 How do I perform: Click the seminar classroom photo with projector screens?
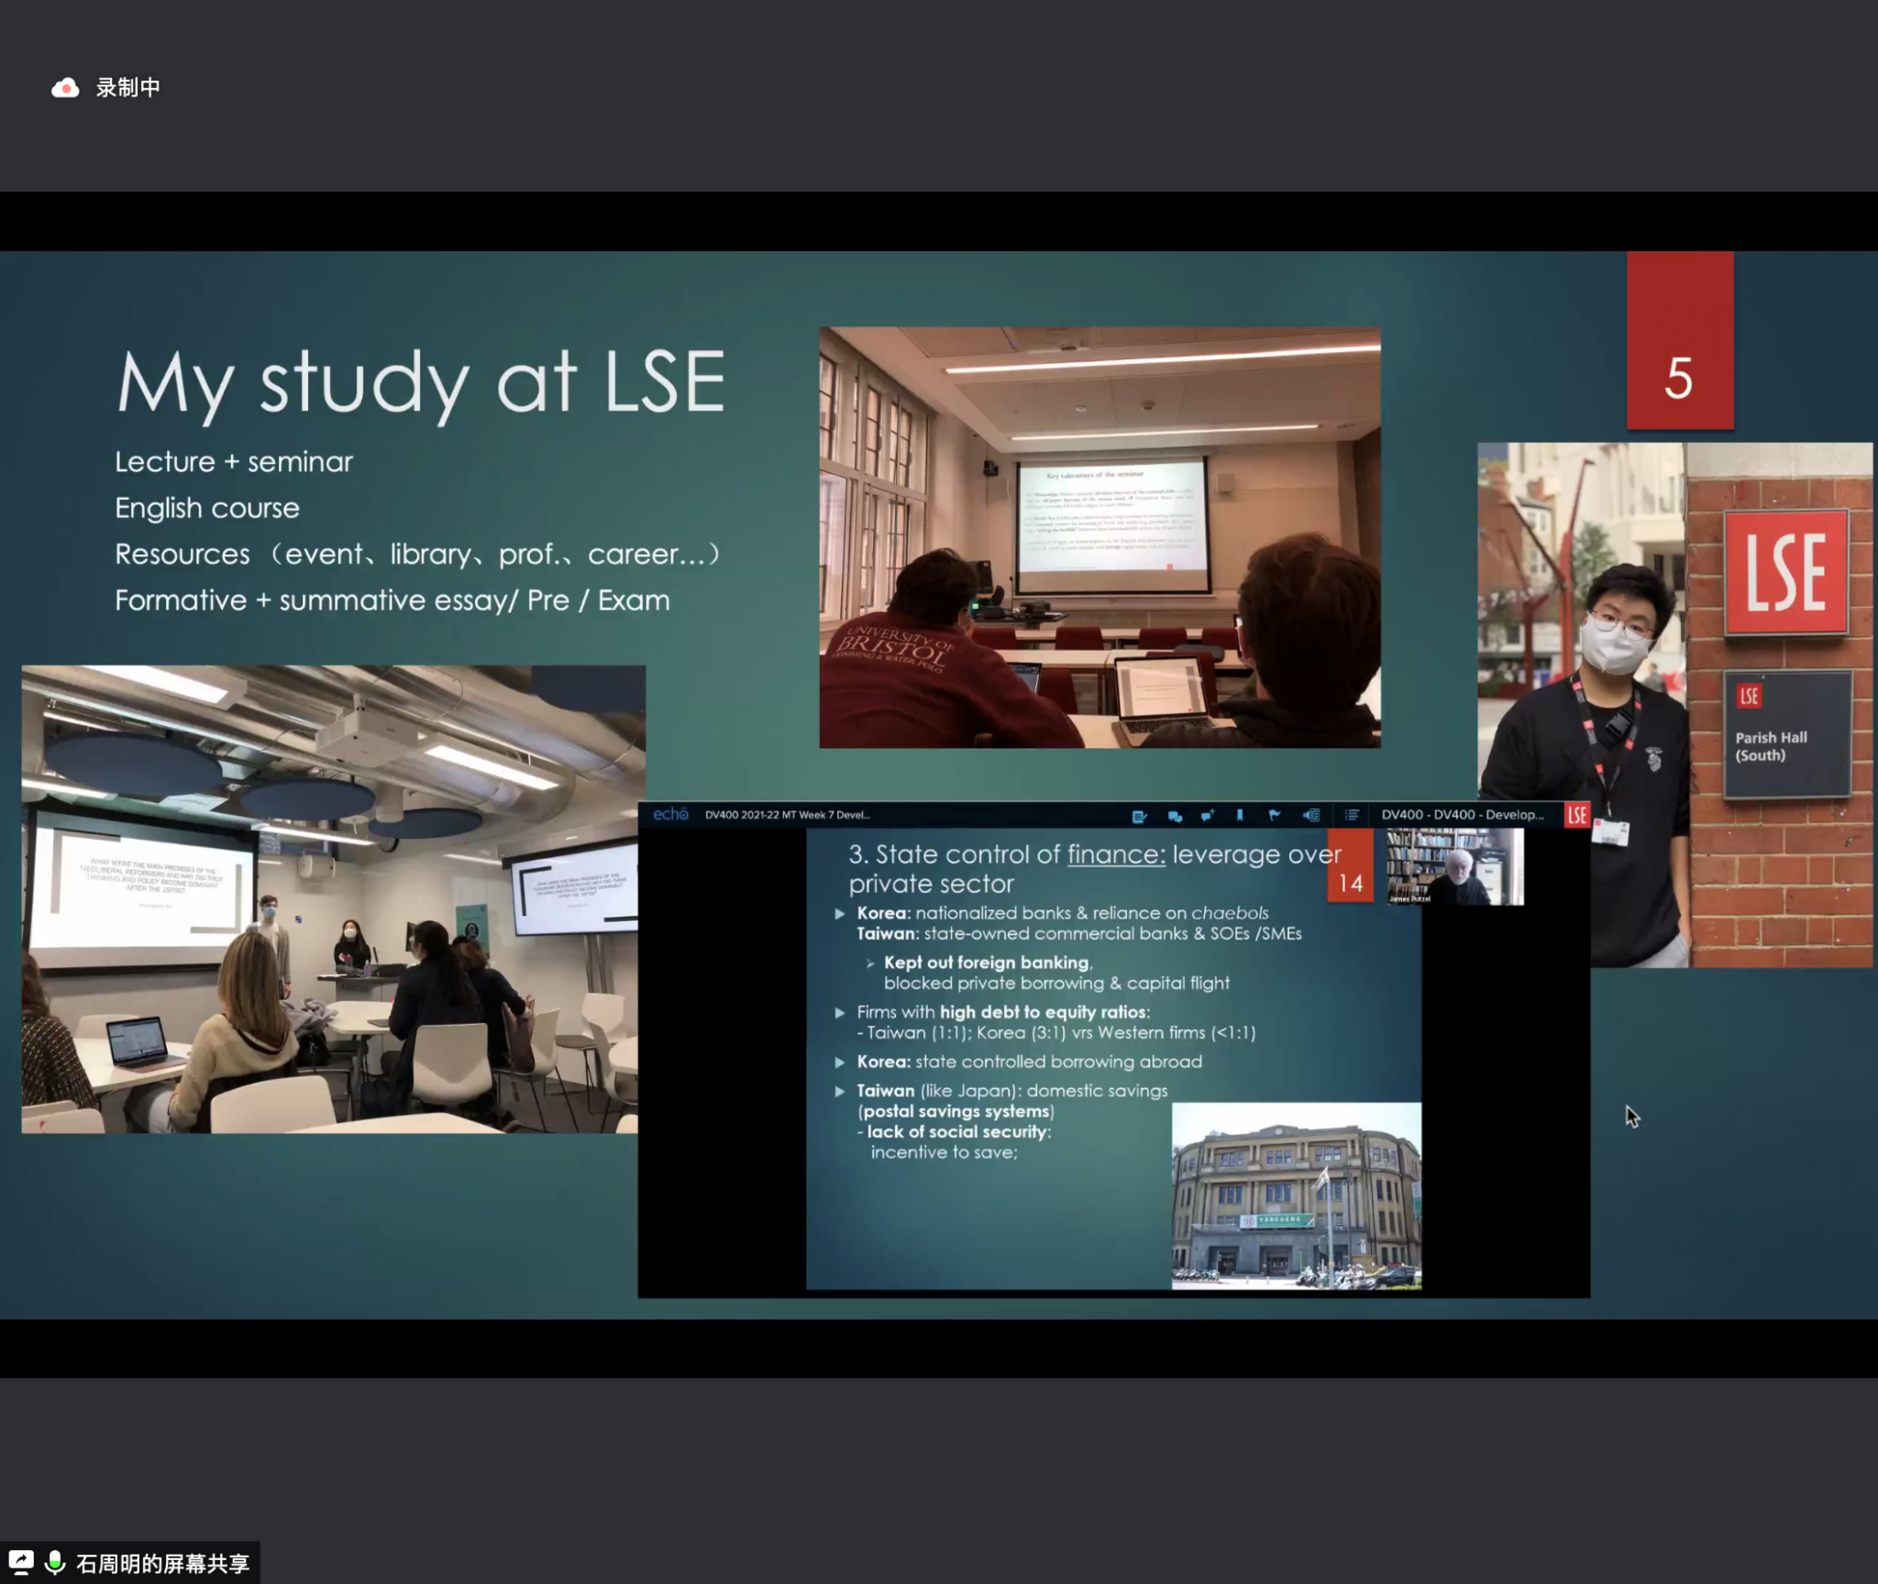click(330, 898)
